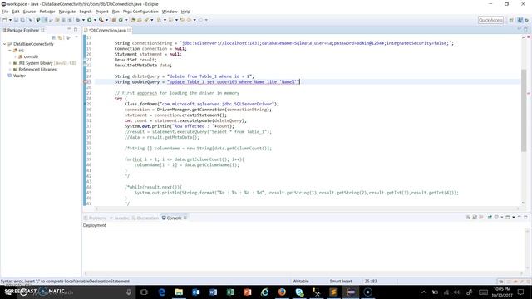Expand the com.db package node
The image size is (532, 299).
tap(15, 56)
